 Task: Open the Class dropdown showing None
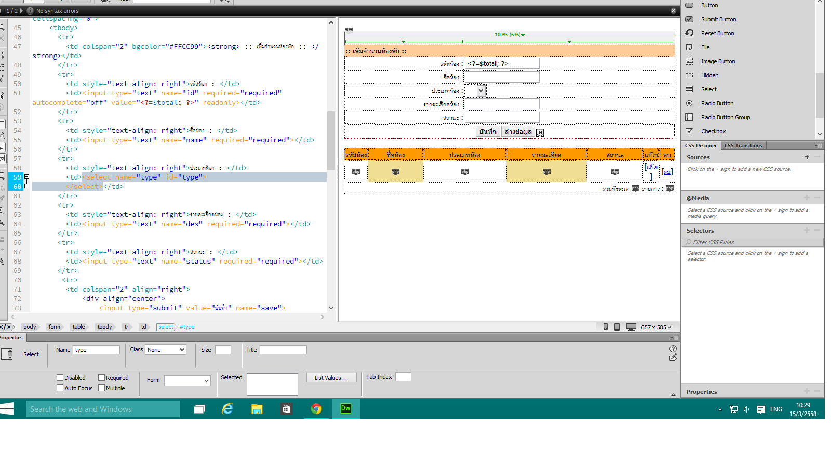click(x=165, y=350)
